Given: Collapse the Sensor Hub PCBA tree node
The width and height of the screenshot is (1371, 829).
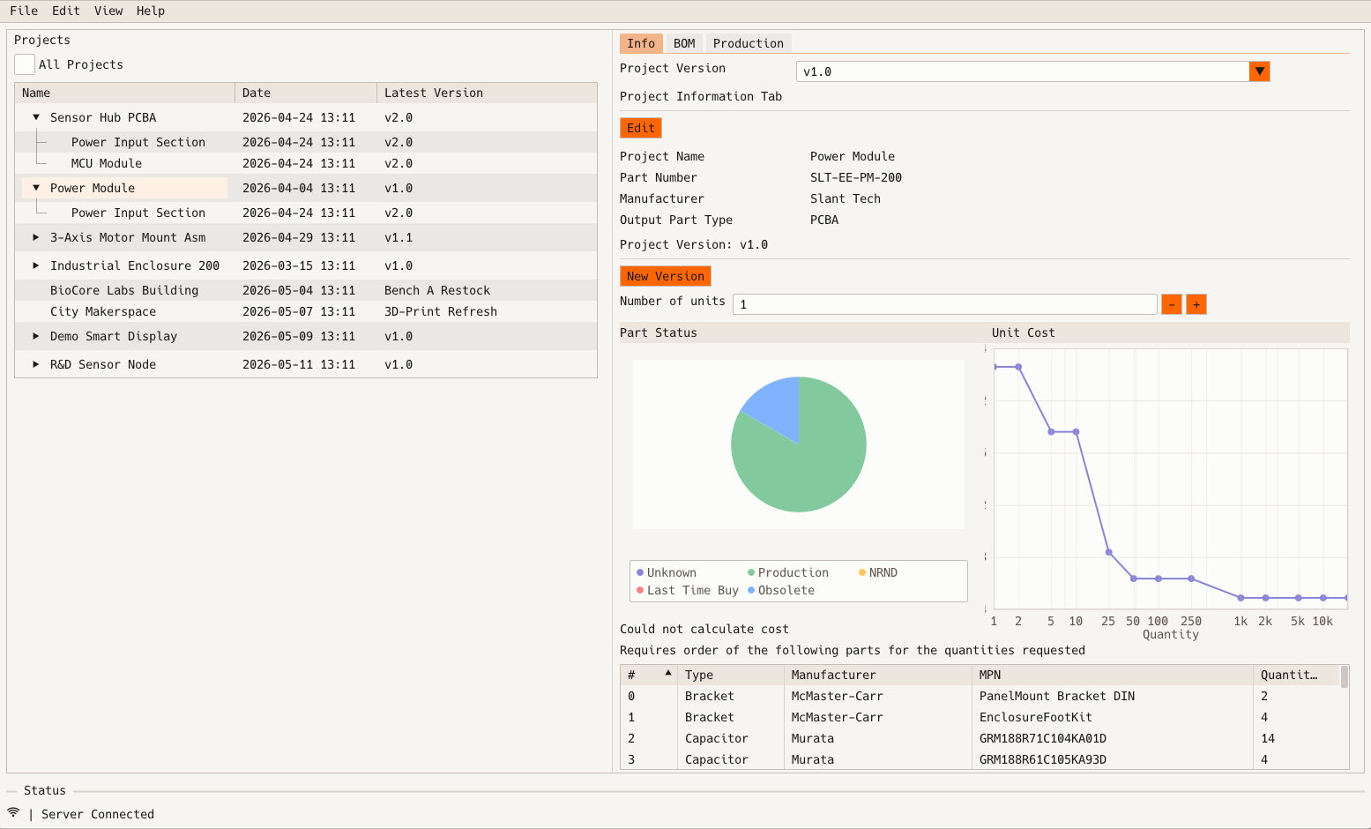Looking at the screenshot, I should pyautogui.click(x=36, y=117).
